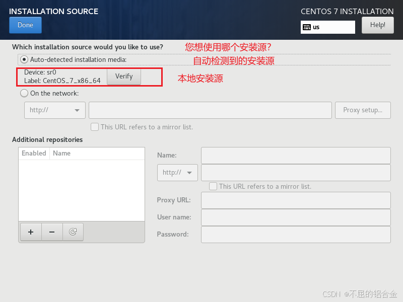Enable mirror list checkbox for additional repository

pyautogui.click(x=213, y=186)
